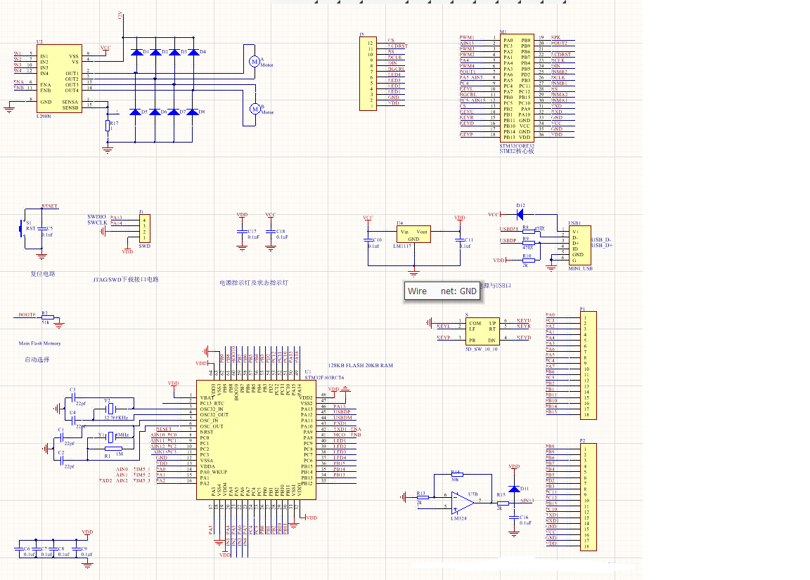Select diode D7 in the lower row
810x580 pixels.
(x=174, y=112)
